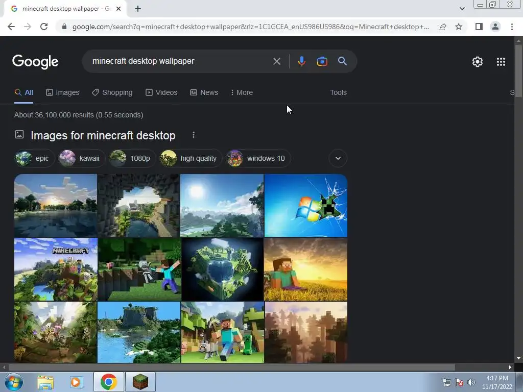This screenshot has height=392, width=523.
Task: Open the More search categories menu
Action: (242, 93)
